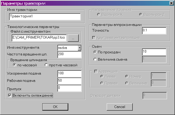Viewport: 175px width, 115px height.
Task: Click the Cancel button
Action: click(x=120, y=107)
